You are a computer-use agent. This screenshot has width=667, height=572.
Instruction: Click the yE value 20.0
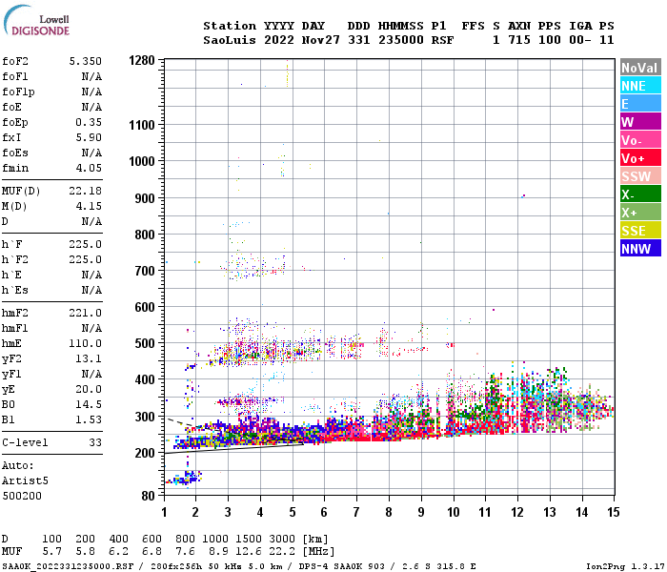tap(89, 389)
